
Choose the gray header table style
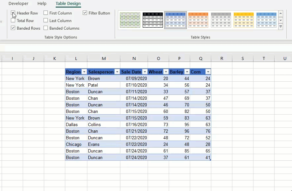click(221, 20)
